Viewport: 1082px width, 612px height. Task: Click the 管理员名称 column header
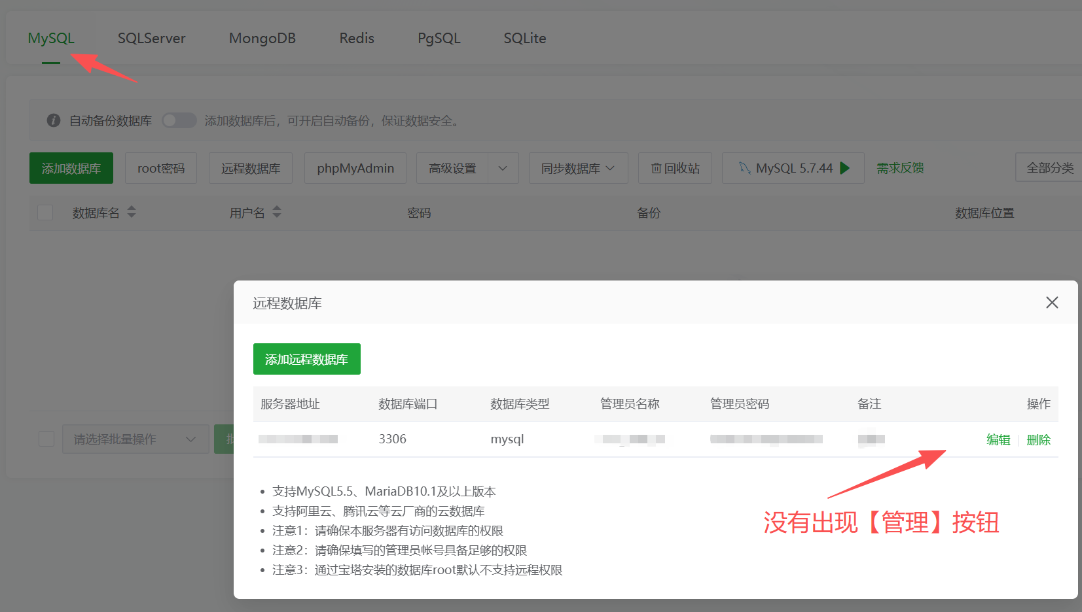[630, 403]
